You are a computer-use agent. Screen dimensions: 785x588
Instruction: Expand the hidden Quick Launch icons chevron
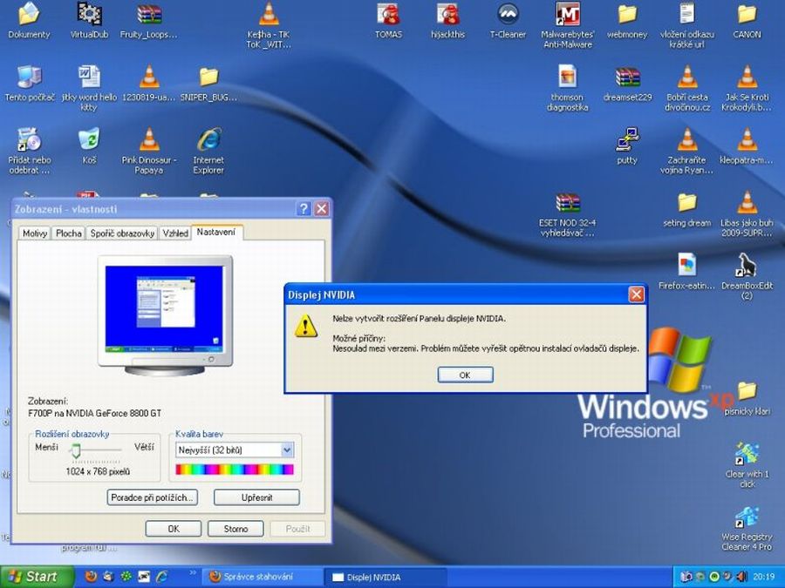(192, 573)
